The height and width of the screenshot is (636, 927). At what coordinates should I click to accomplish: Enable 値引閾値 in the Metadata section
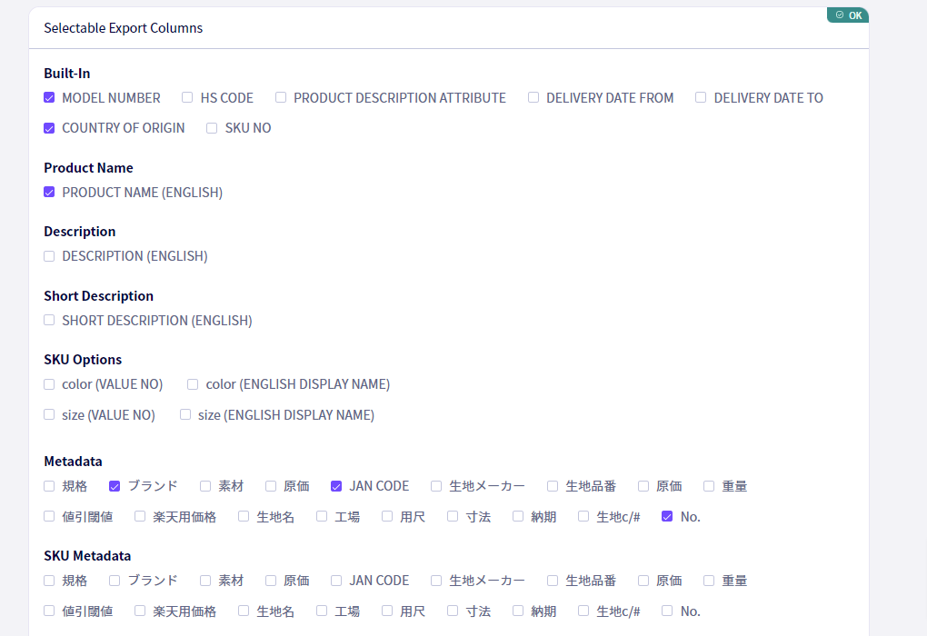pos(49,517)
